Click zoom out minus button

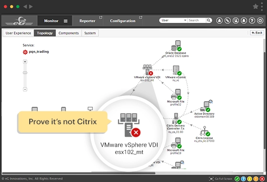pyautogui.click(x=25, y=89)
